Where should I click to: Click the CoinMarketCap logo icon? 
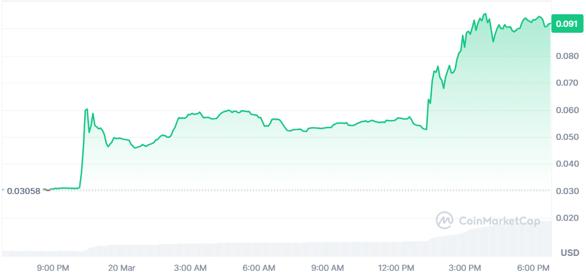[445, 220]
